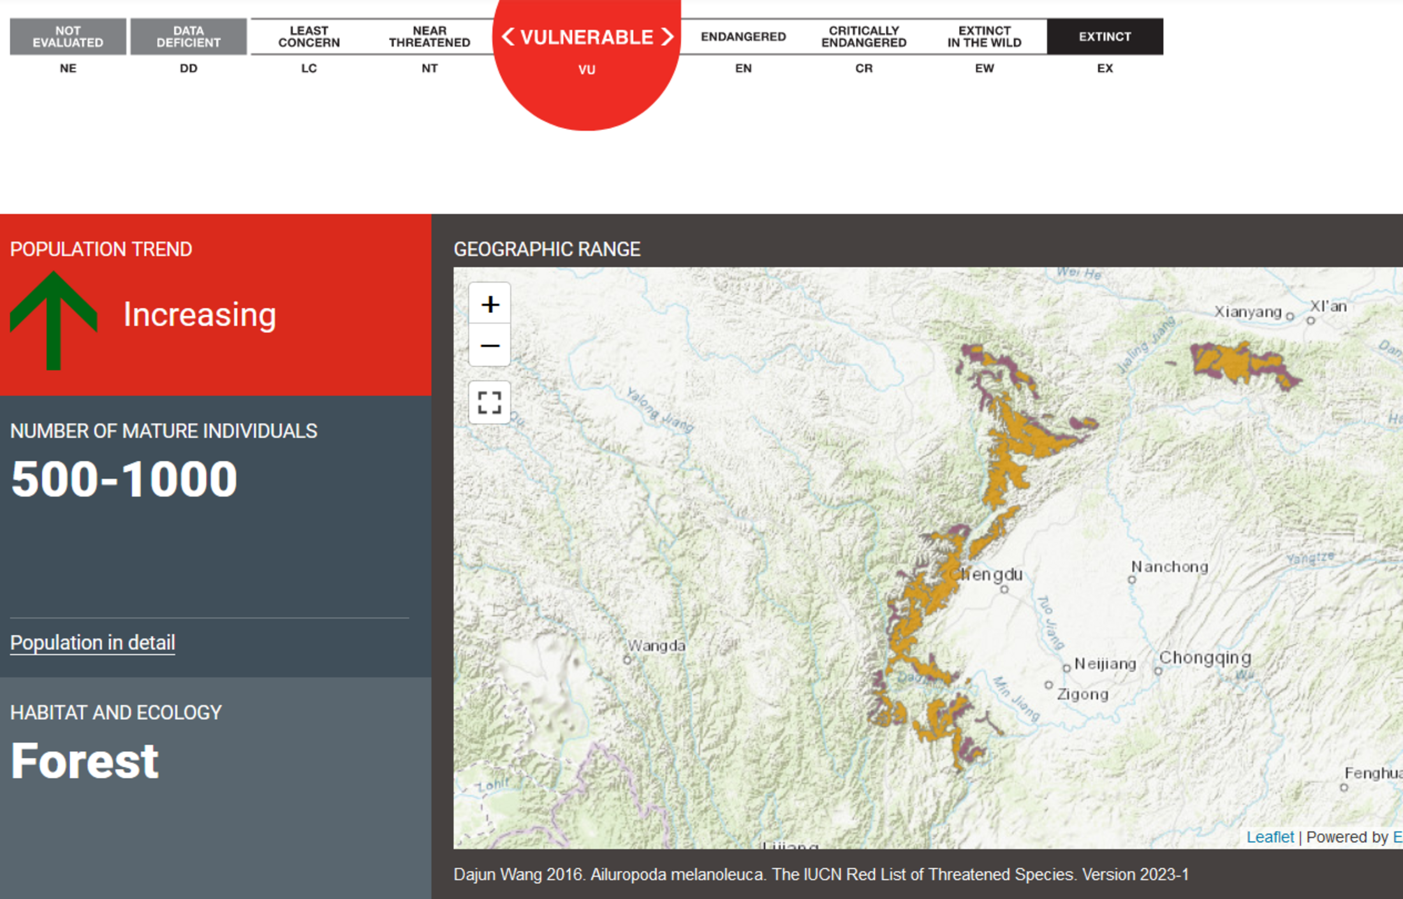This screenshot has width=1403, height=899.
Task: Select the Near Threatened category
Action: click(x=430, y=36)
